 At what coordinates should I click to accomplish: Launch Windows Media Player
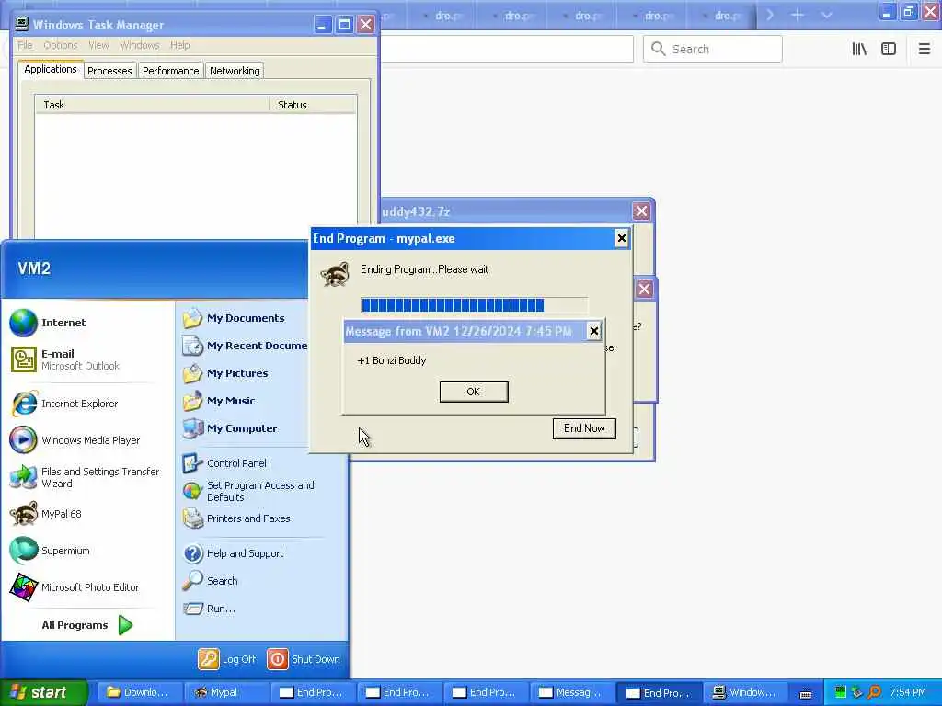pos(75,440)
